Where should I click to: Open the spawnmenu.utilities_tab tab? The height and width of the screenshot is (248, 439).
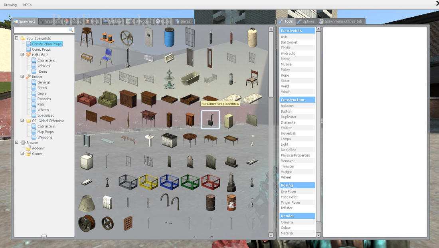(341, 21)
